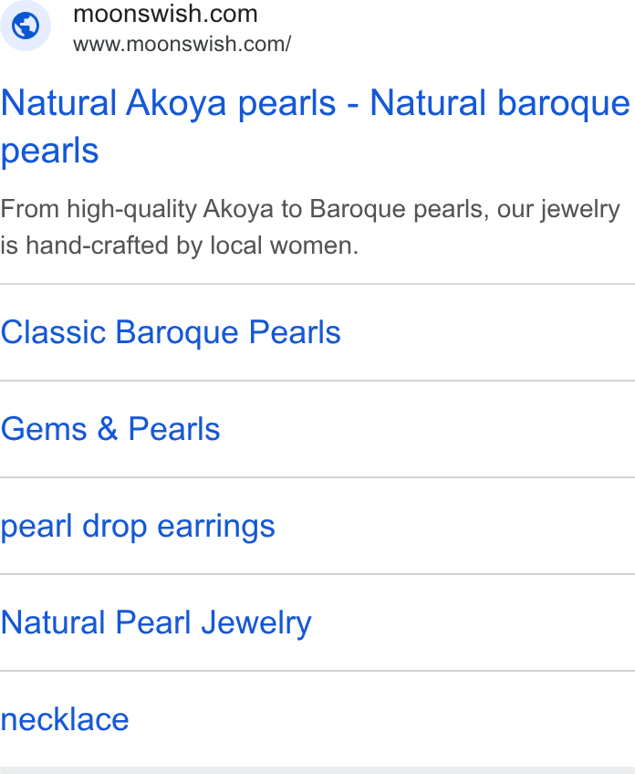Click blank area in Natural Pearl Jewelry row

473,622
